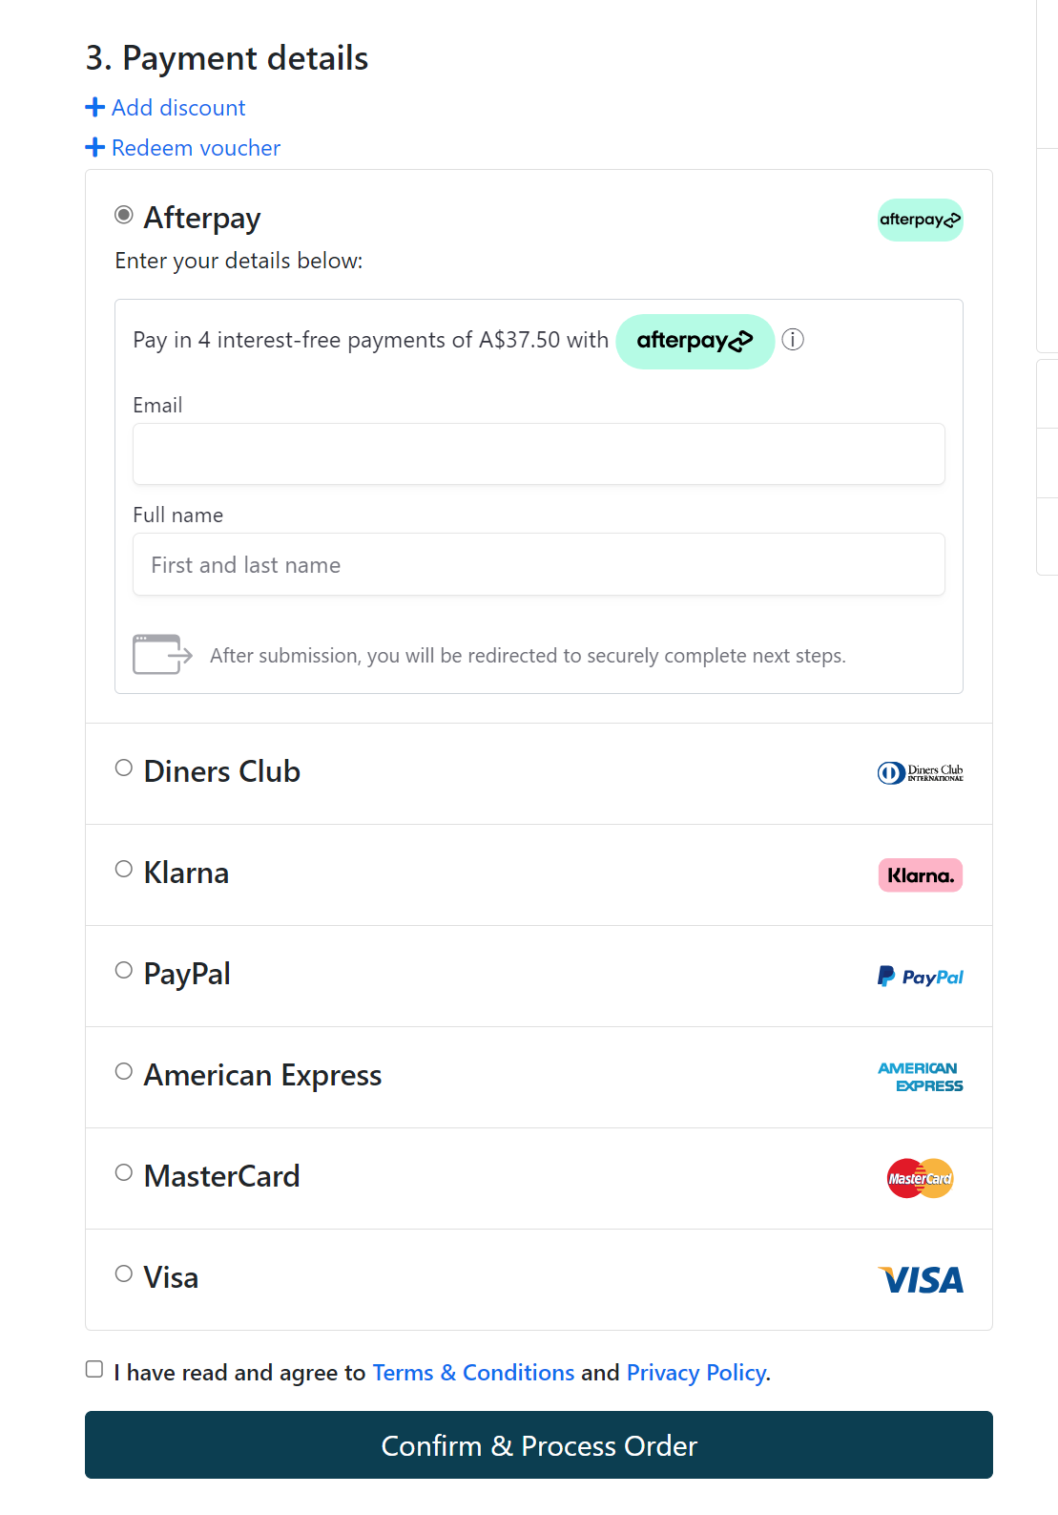Click the Afterpay logo badge at top right
1058x1515 pixels.
tap(920, 220)
